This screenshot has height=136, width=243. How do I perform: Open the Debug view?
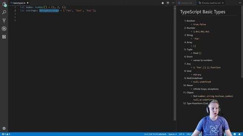4,29
